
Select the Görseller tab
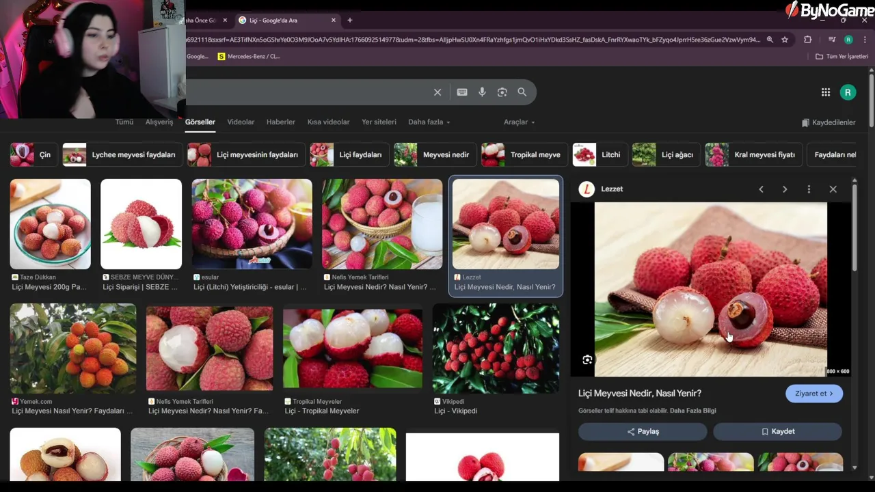click(x=200, y=122)
